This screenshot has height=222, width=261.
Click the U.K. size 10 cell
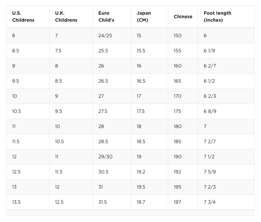[57, 127]
